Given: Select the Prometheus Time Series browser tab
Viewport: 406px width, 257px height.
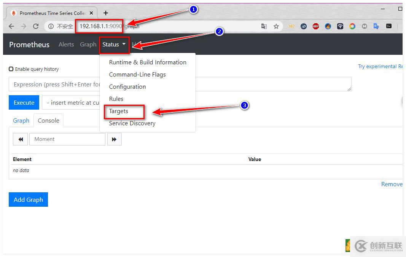Looking at the screenshot, I should pyautogui.click(x=52, y=13).
